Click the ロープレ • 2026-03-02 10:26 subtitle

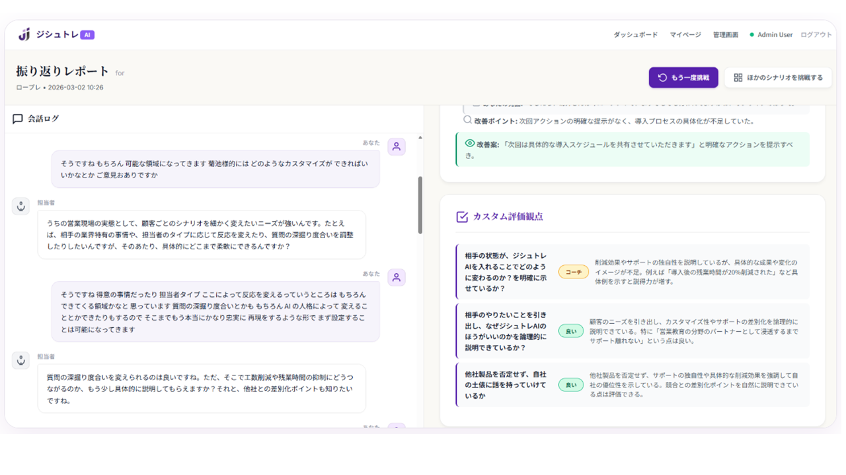pyautogui.click(x=59, y=87)
